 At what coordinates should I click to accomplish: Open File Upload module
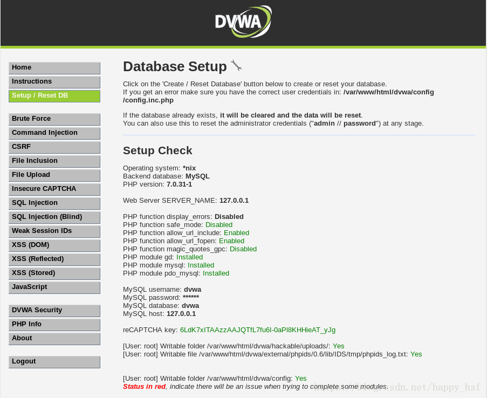click(x=54, y=175)
